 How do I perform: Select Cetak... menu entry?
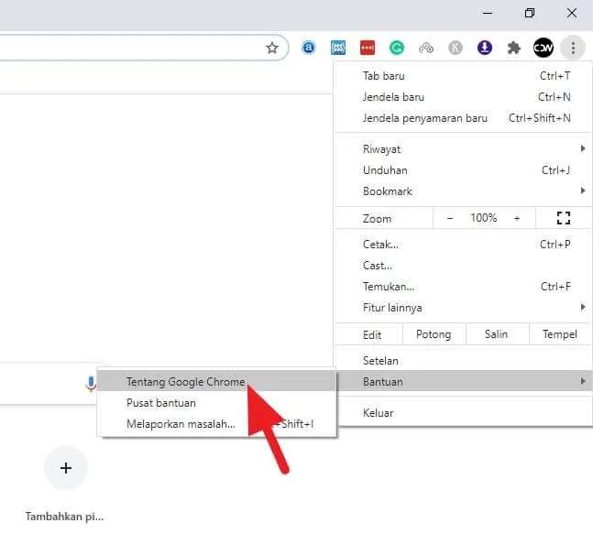tap(463, 245)
